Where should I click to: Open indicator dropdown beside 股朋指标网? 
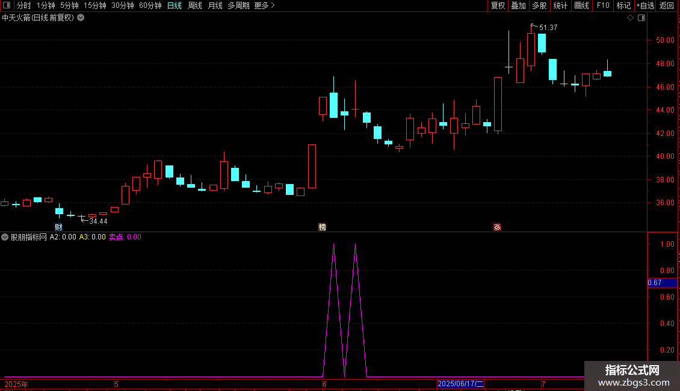point(5,237)
